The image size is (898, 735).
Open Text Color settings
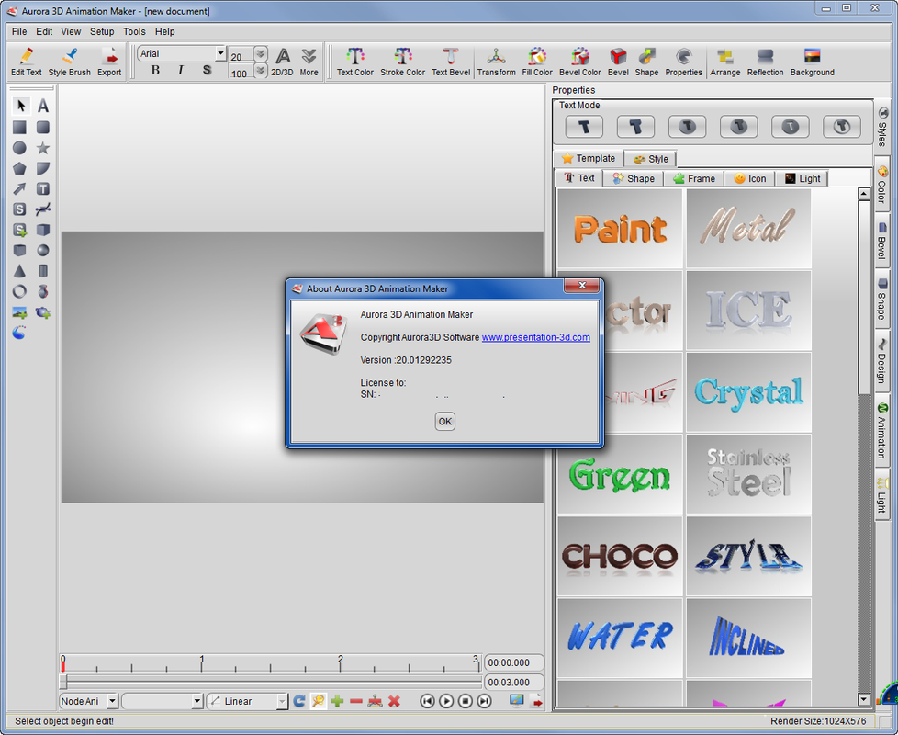click(x=355, y=62)
